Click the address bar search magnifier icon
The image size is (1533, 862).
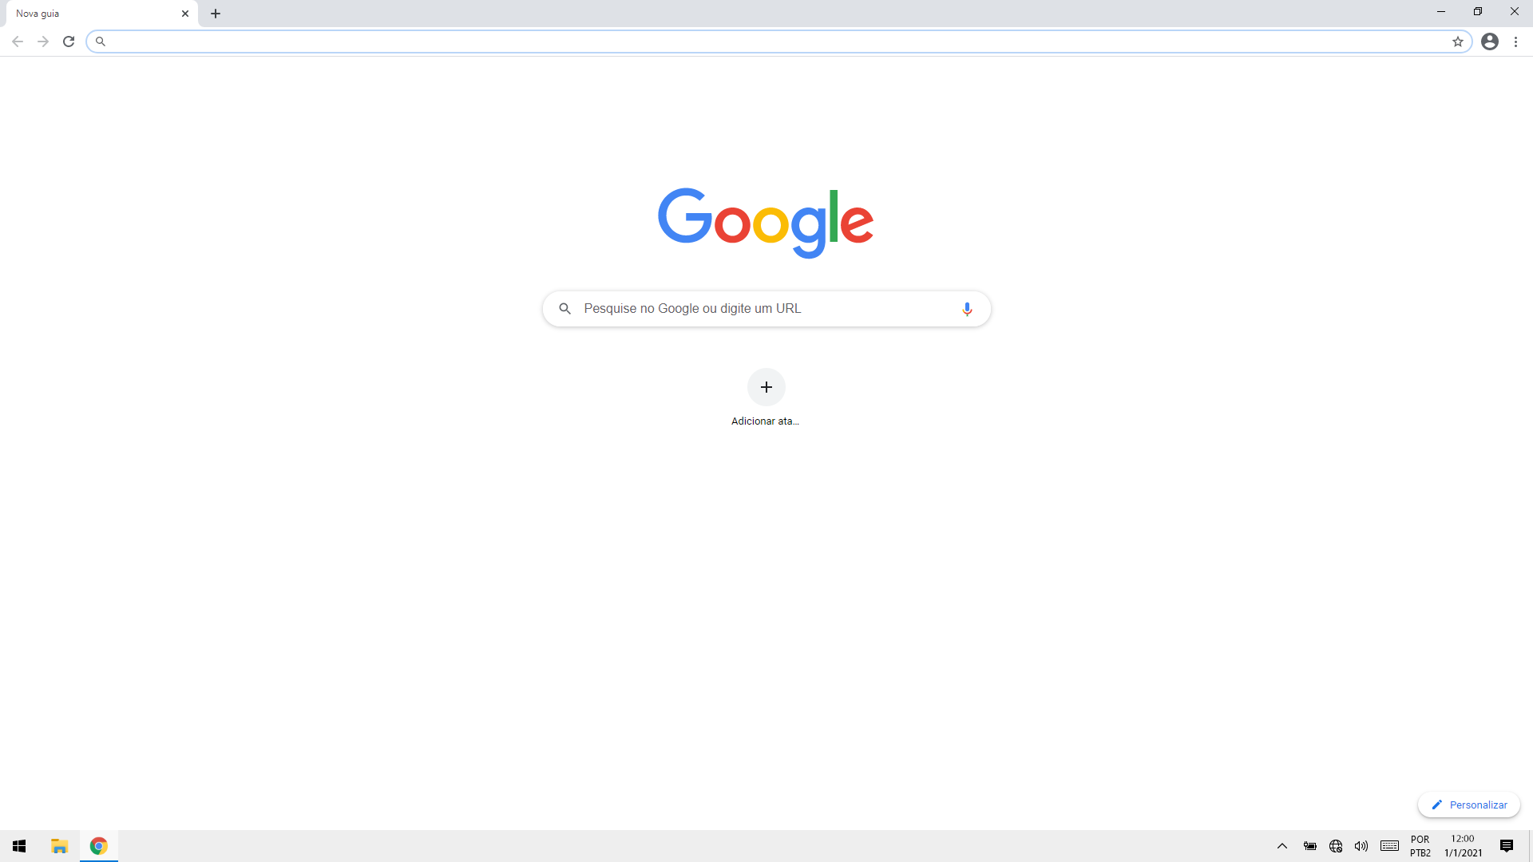coord(101,42)
